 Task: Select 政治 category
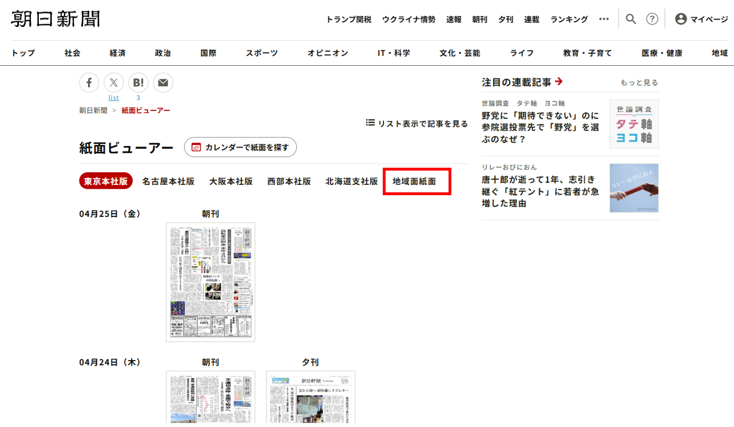pyautogui.click(x=163, y=53)
